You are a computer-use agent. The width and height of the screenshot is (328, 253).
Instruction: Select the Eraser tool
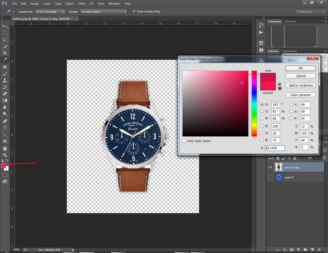[x=5, y=93]
